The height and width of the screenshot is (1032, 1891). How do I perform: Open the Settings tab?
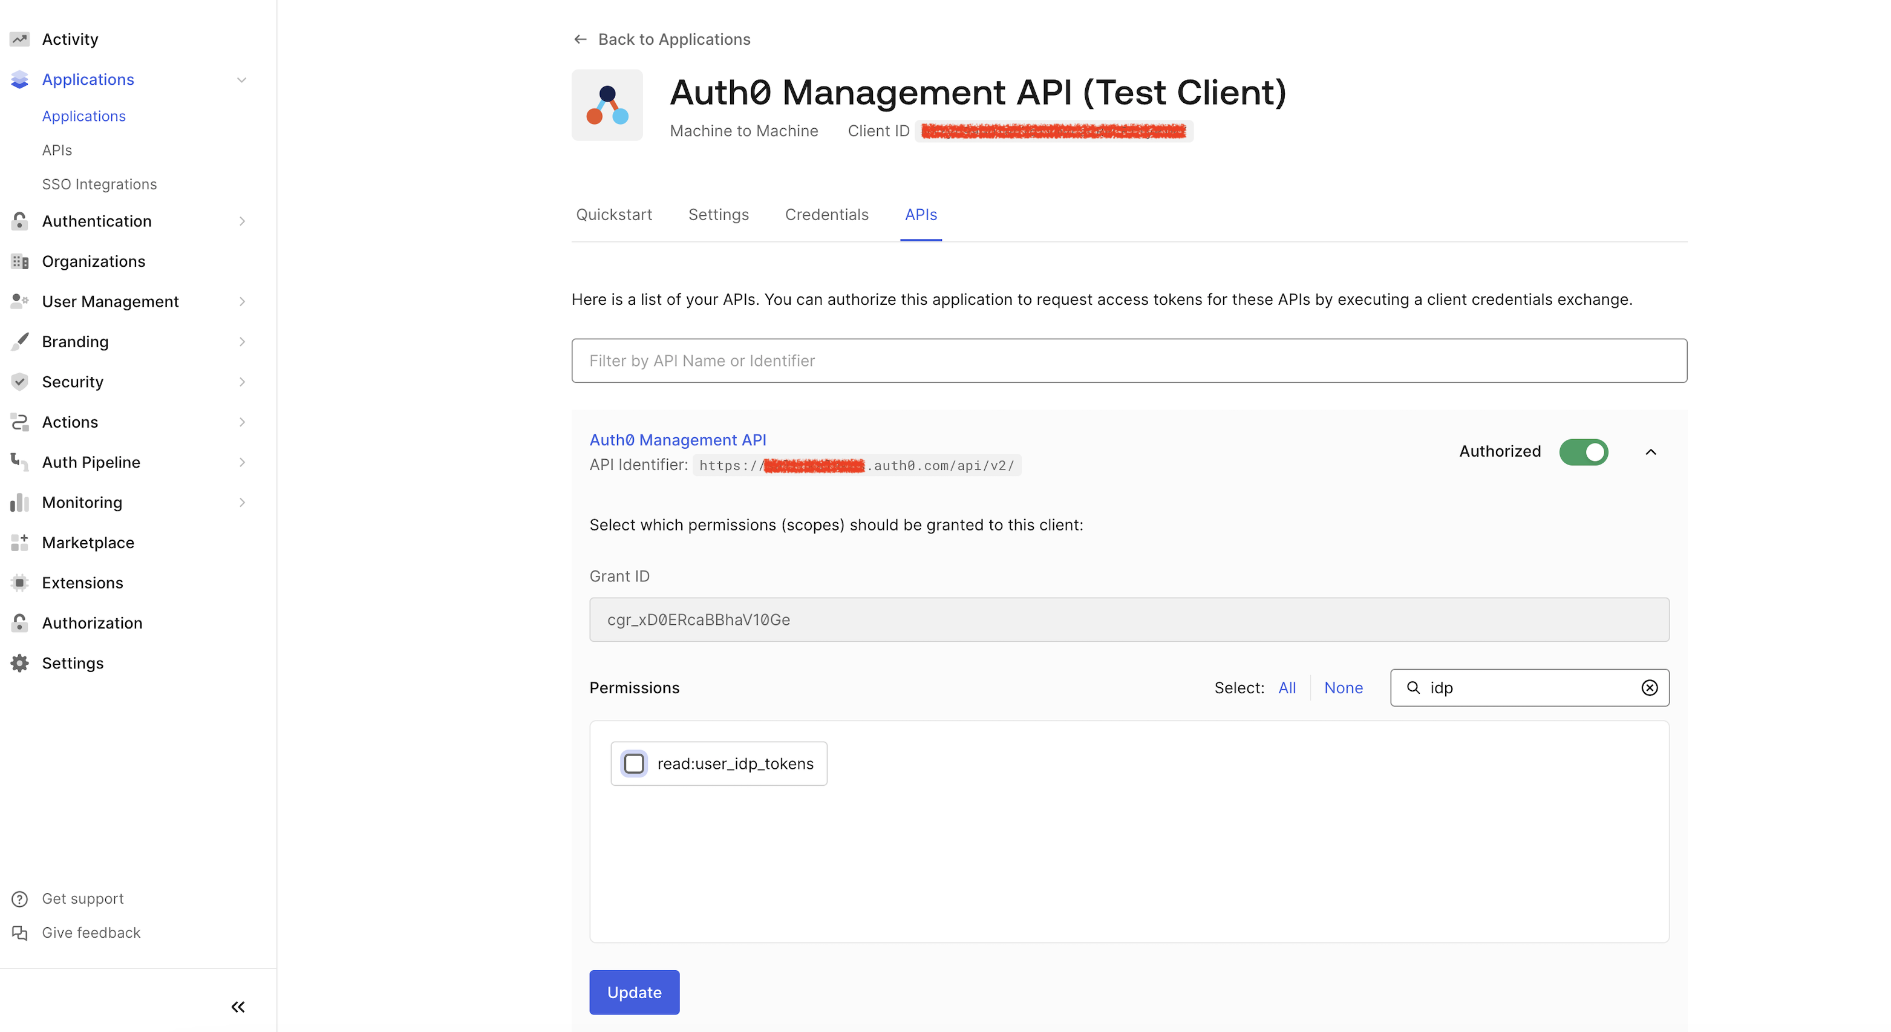[718, 214]
